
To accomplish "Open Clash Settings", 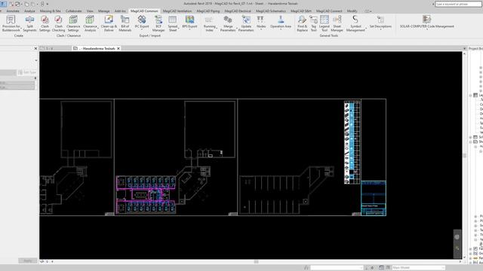I will [x=45, y=23].
